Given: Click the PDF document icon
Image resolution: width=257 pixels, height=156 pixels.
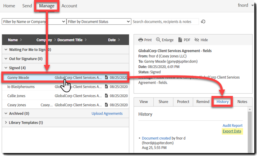Looking at the screenshot, I should pyautogui.click(x=180, y=40).
